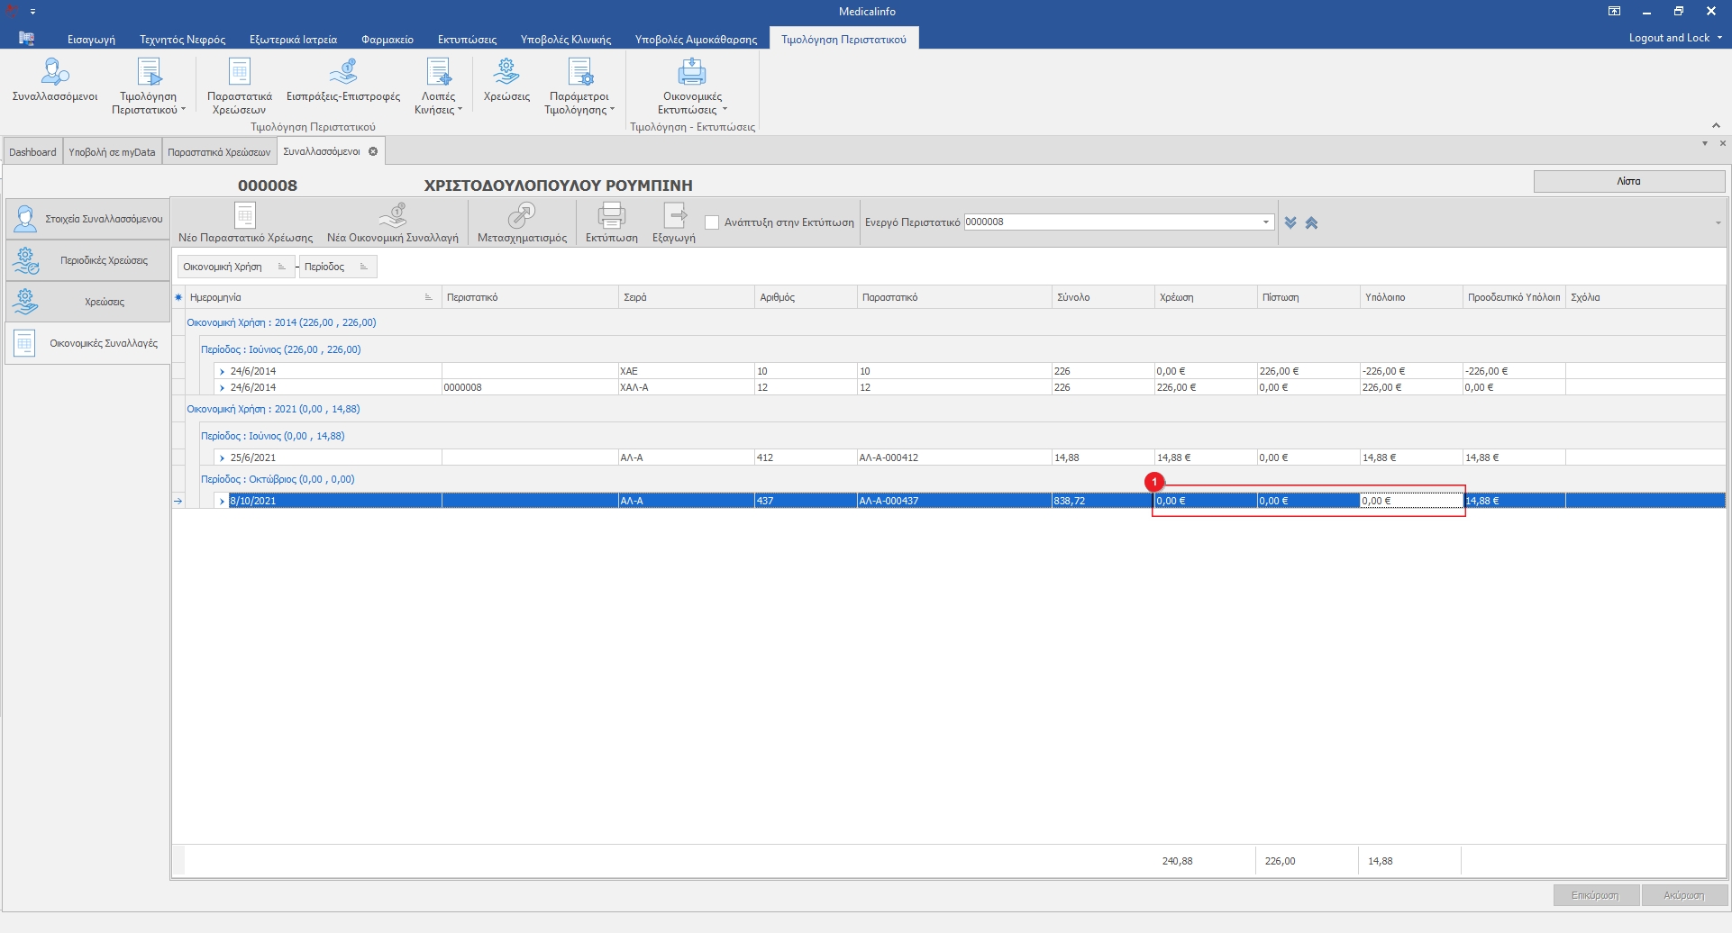Create Νέο Παραστατικό Χρέωσης
The width and height of the screenshot is (1732, 933).
[x=245, y=216]
